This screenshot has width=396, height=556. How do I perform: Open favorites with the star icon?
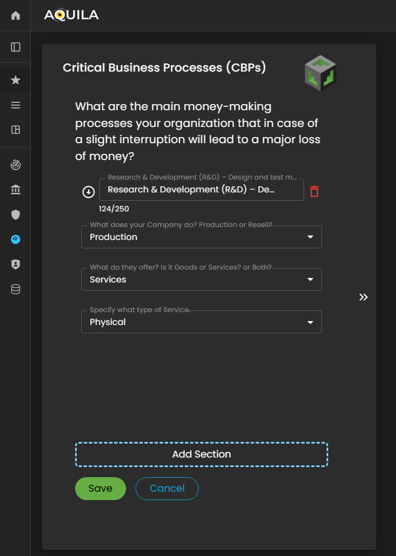coord(16,81)
